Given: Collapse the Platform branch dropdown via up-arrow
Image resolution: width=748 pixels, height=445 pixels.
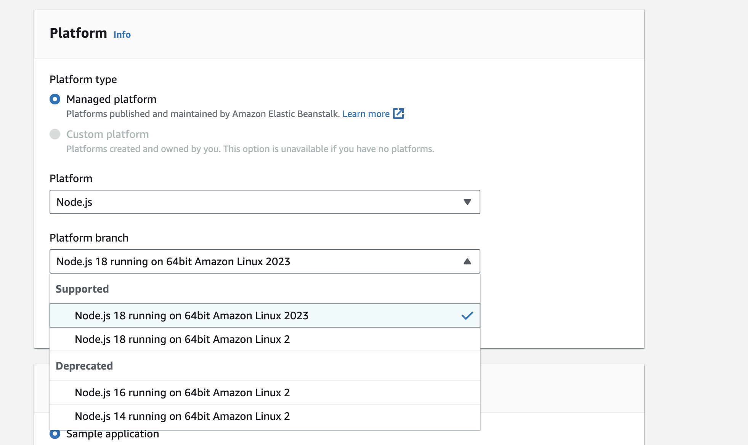Looking at the screenshot, I should [467, 261].
